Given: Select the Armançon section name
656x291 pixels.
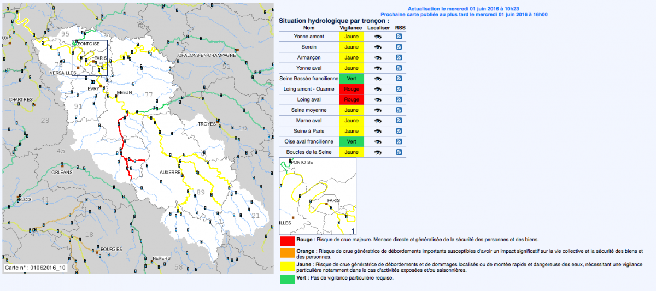Looking at the screenshot, I should click(309, 57).
